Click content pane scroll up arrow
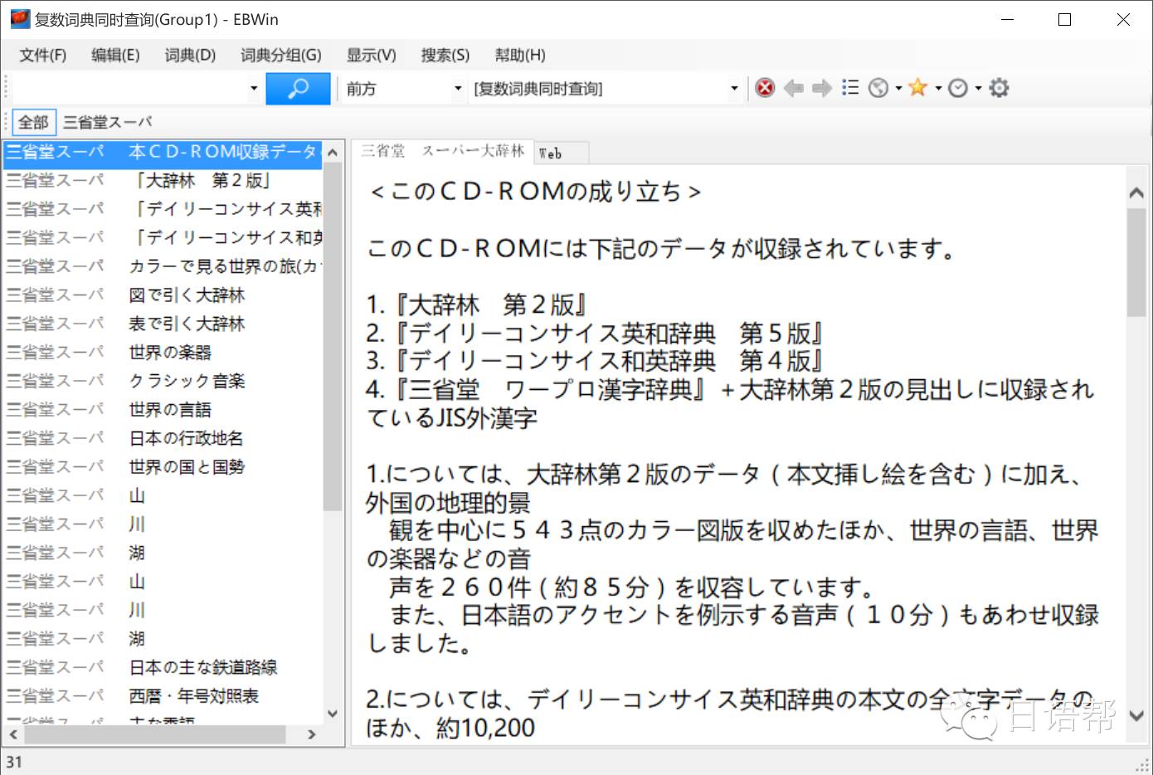Screen dimensions: 1153x775 pos(1137,193)
